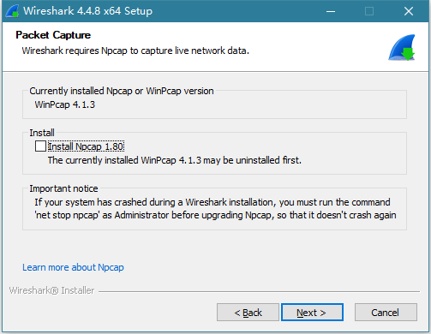Image resolution: width=431 pixels, height=334 pixels.
Task: Click 'Wireshark requires Npcap to capture' text
Action: click(135, 51)
